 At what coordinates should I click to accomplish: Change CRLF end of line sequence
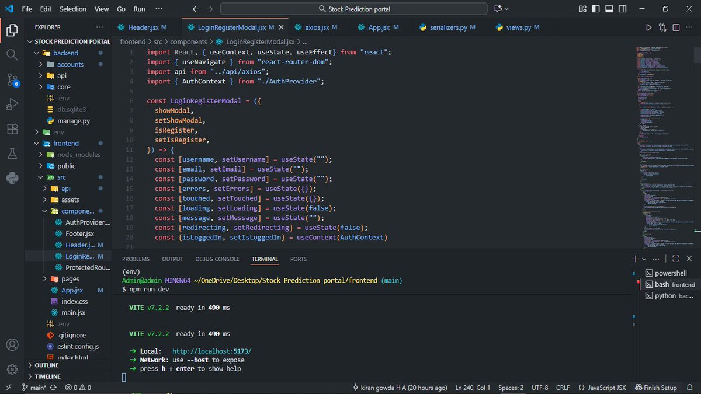pos(563,388)
